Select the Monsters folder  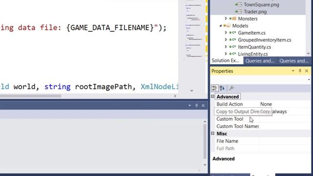pos(247,19)
